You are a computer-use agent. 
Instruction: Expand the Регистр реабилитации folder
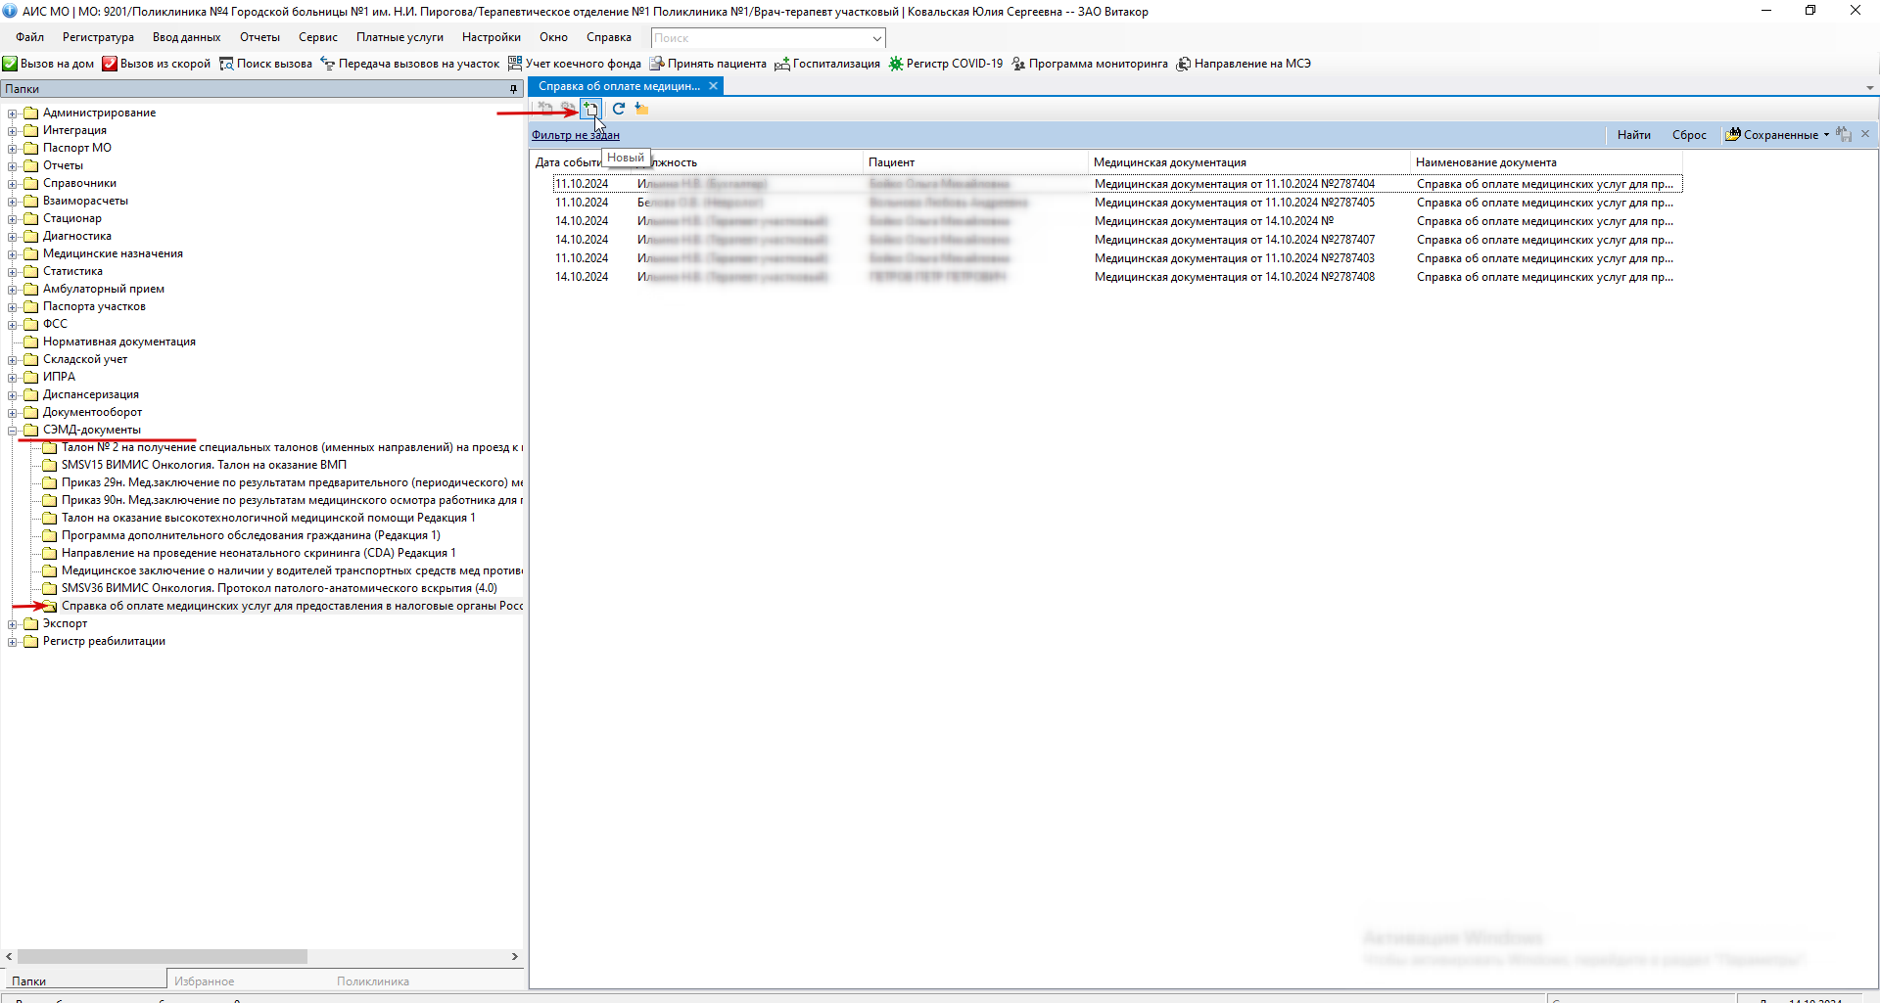pyautogui.click(x=13, y=642)
